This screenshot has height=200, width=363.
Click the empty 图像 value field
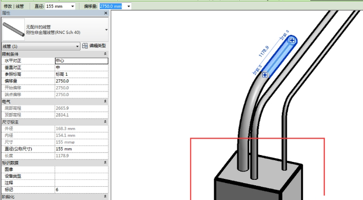[x=82, y=169]
